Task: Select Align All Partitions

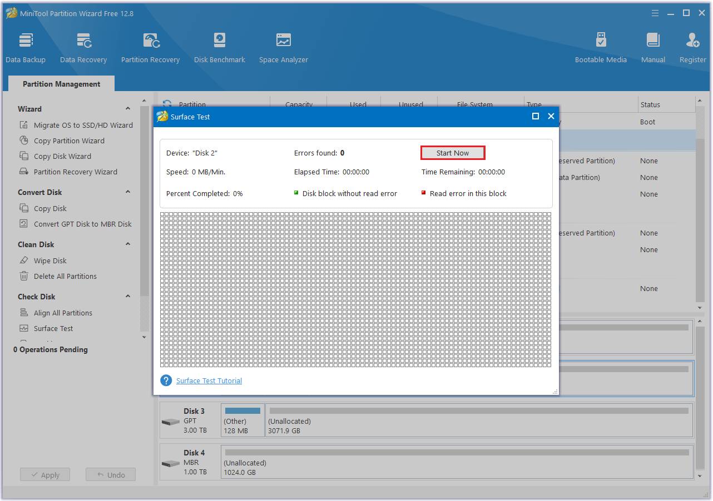Action: pos(63,313)
